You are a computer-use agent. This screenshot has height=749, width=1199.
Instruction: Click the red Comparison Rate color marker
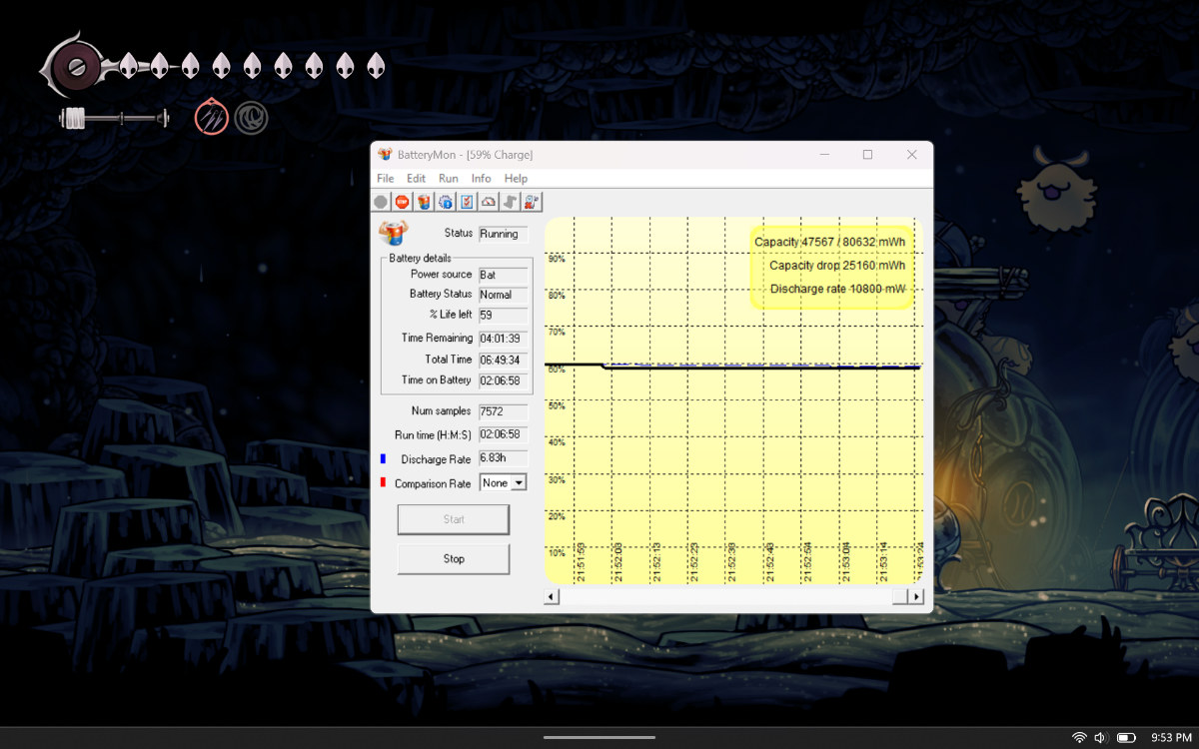point(384,483)
